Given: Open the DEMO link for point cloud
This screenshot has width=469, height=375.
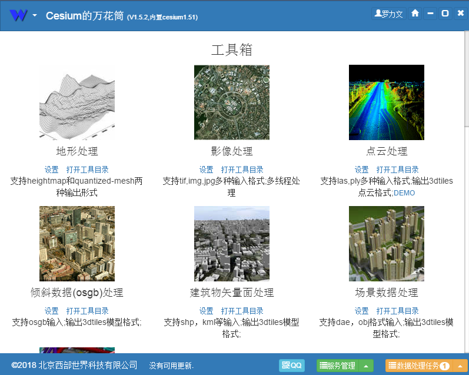Looking at the screenshot, I should tap(404, 193).
